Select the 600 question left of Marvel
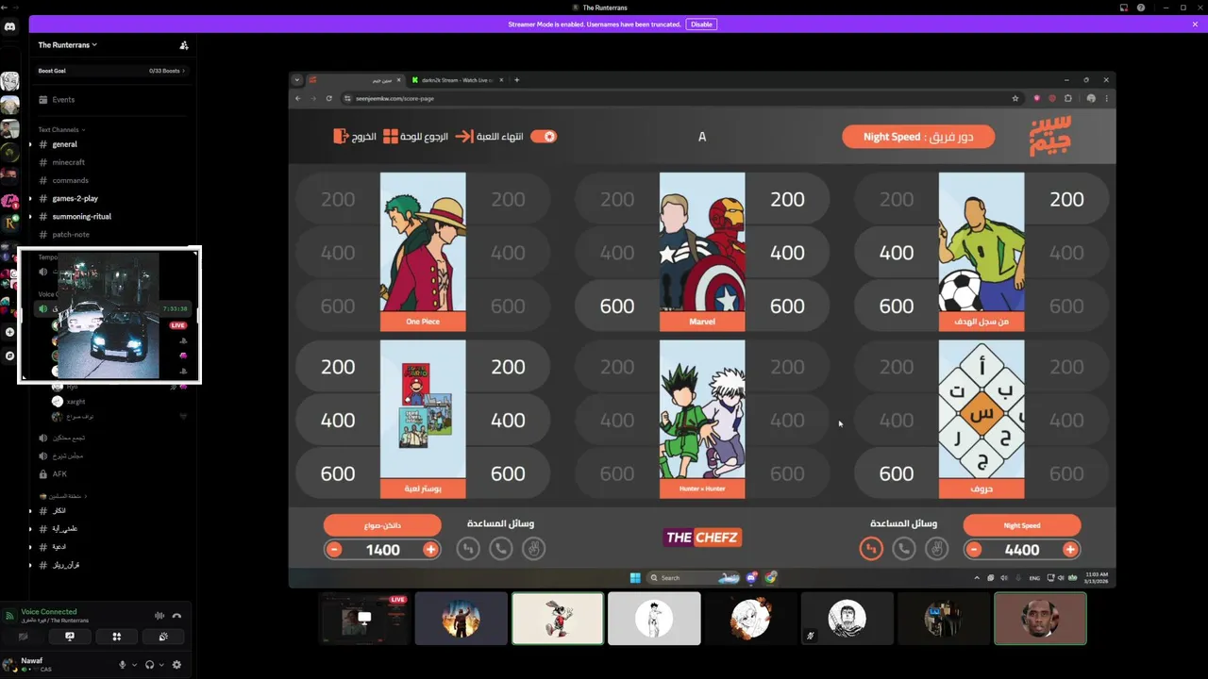Image resolution: width=1208 pixels, height=679 pixels. click(617, 306)
